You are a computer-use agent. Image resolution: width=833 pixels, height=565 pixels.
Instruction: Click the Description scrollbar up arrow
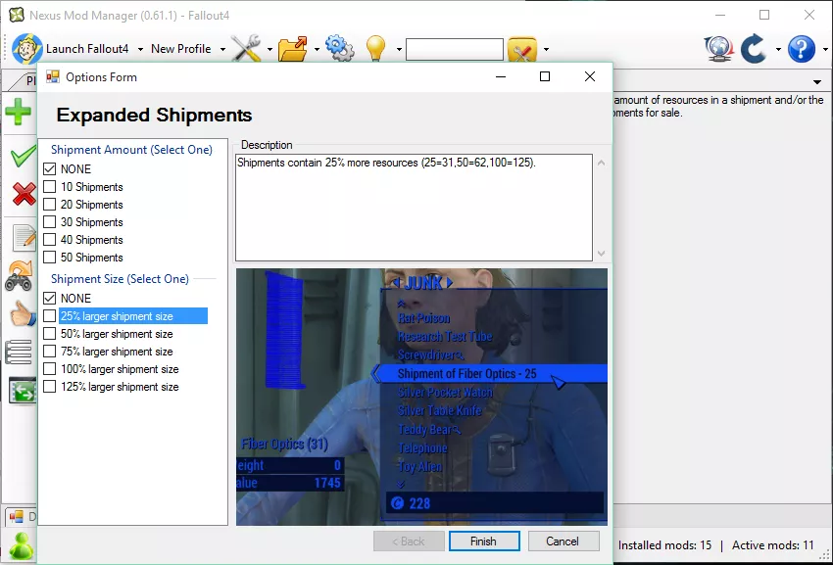pyautogui.click(x=602, y=163)
